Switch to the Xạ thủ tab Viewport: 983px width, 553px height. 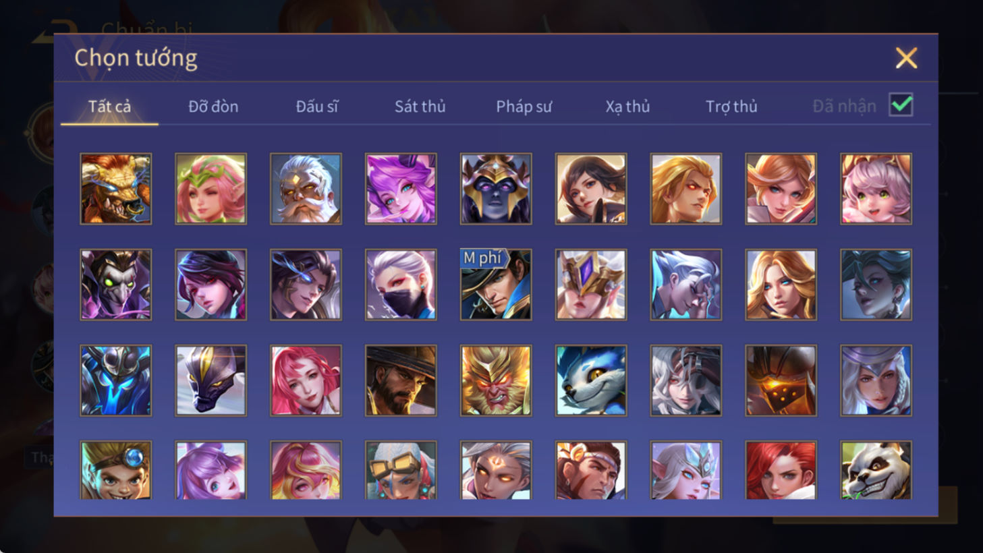click(x=627, y=107)
